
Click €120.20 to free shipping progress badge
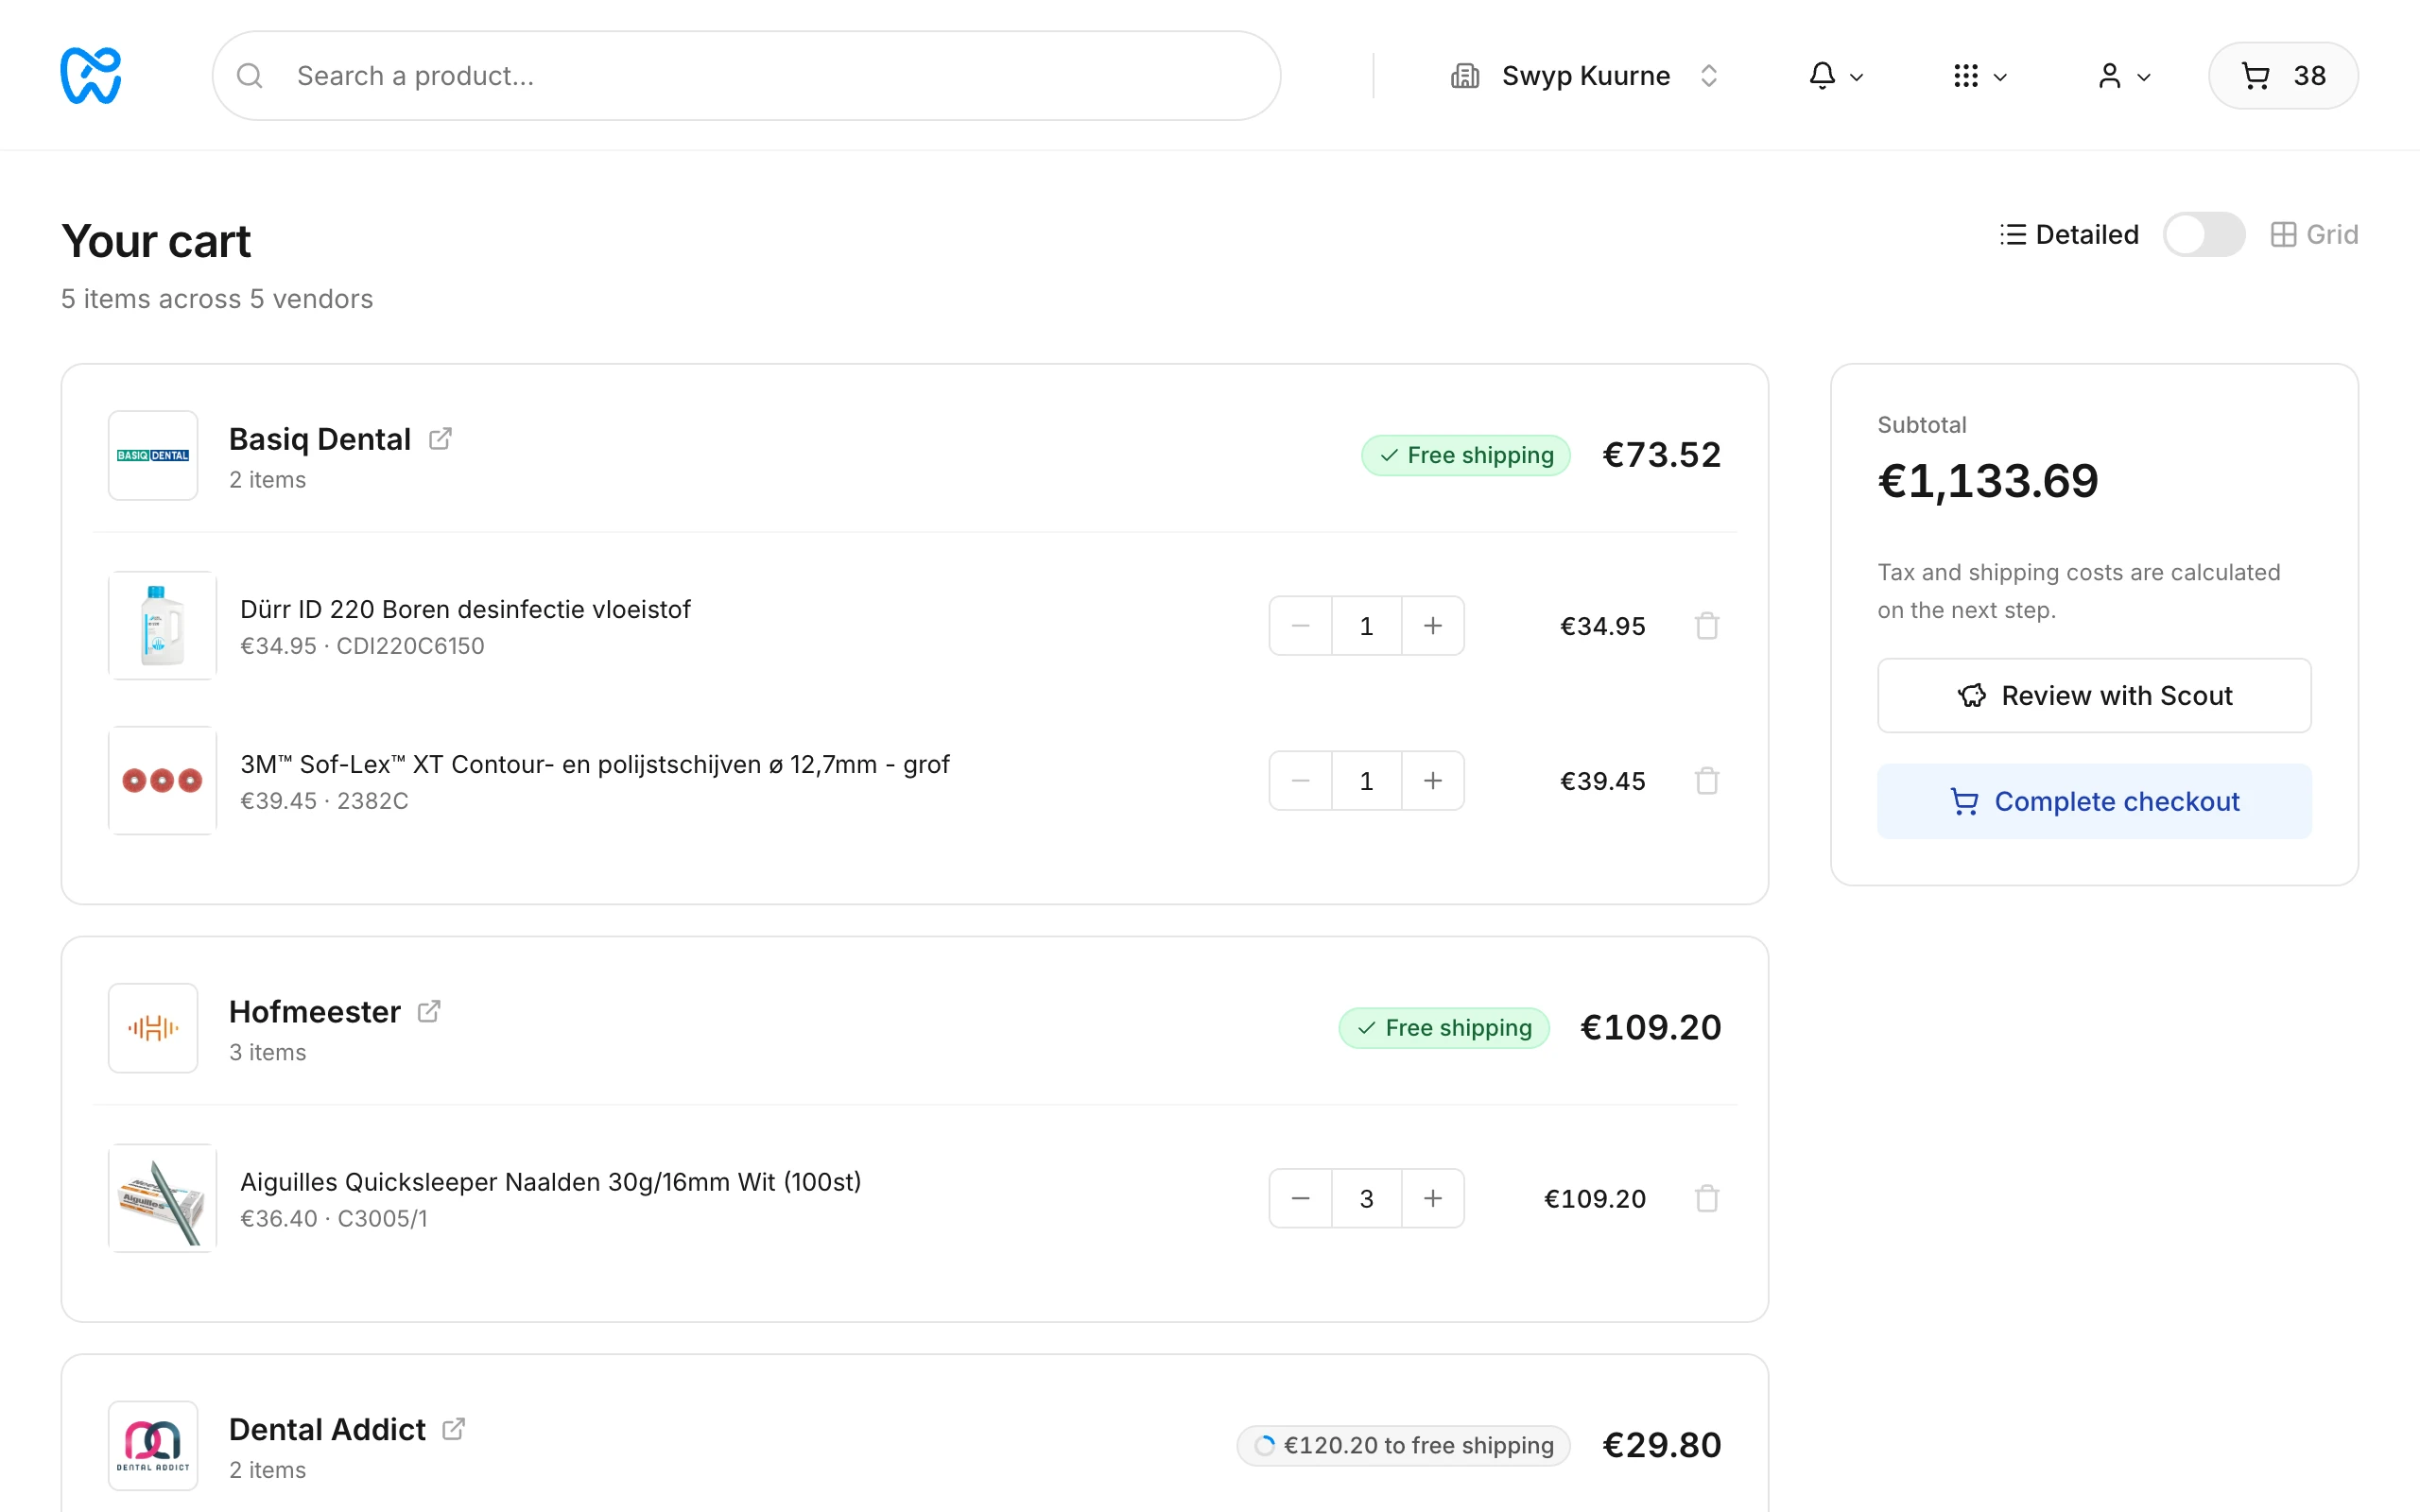click(x=1403, y=1445)
